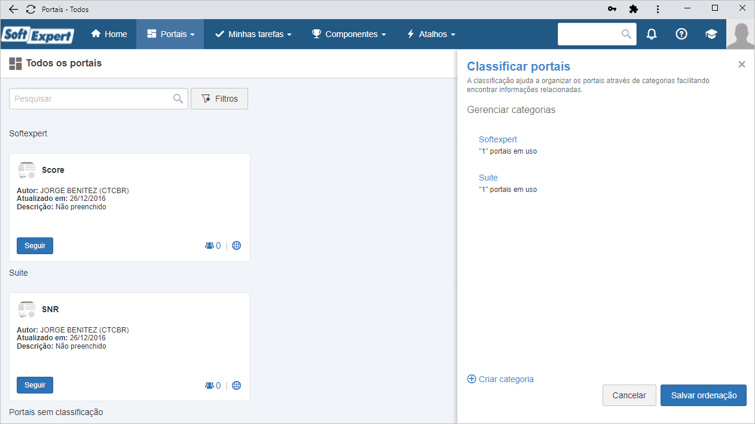The width and height of the screenshot is (755, 424).
Task: Select the Softexpert category in panel
Action: (498, 139)
